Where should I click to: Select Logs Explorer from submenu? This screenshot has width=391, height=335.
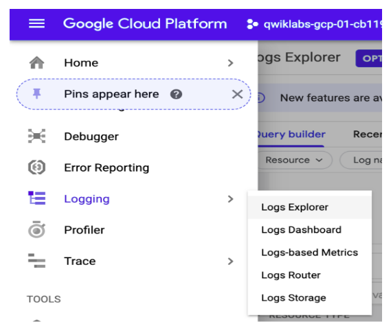(x=310, y=207)
